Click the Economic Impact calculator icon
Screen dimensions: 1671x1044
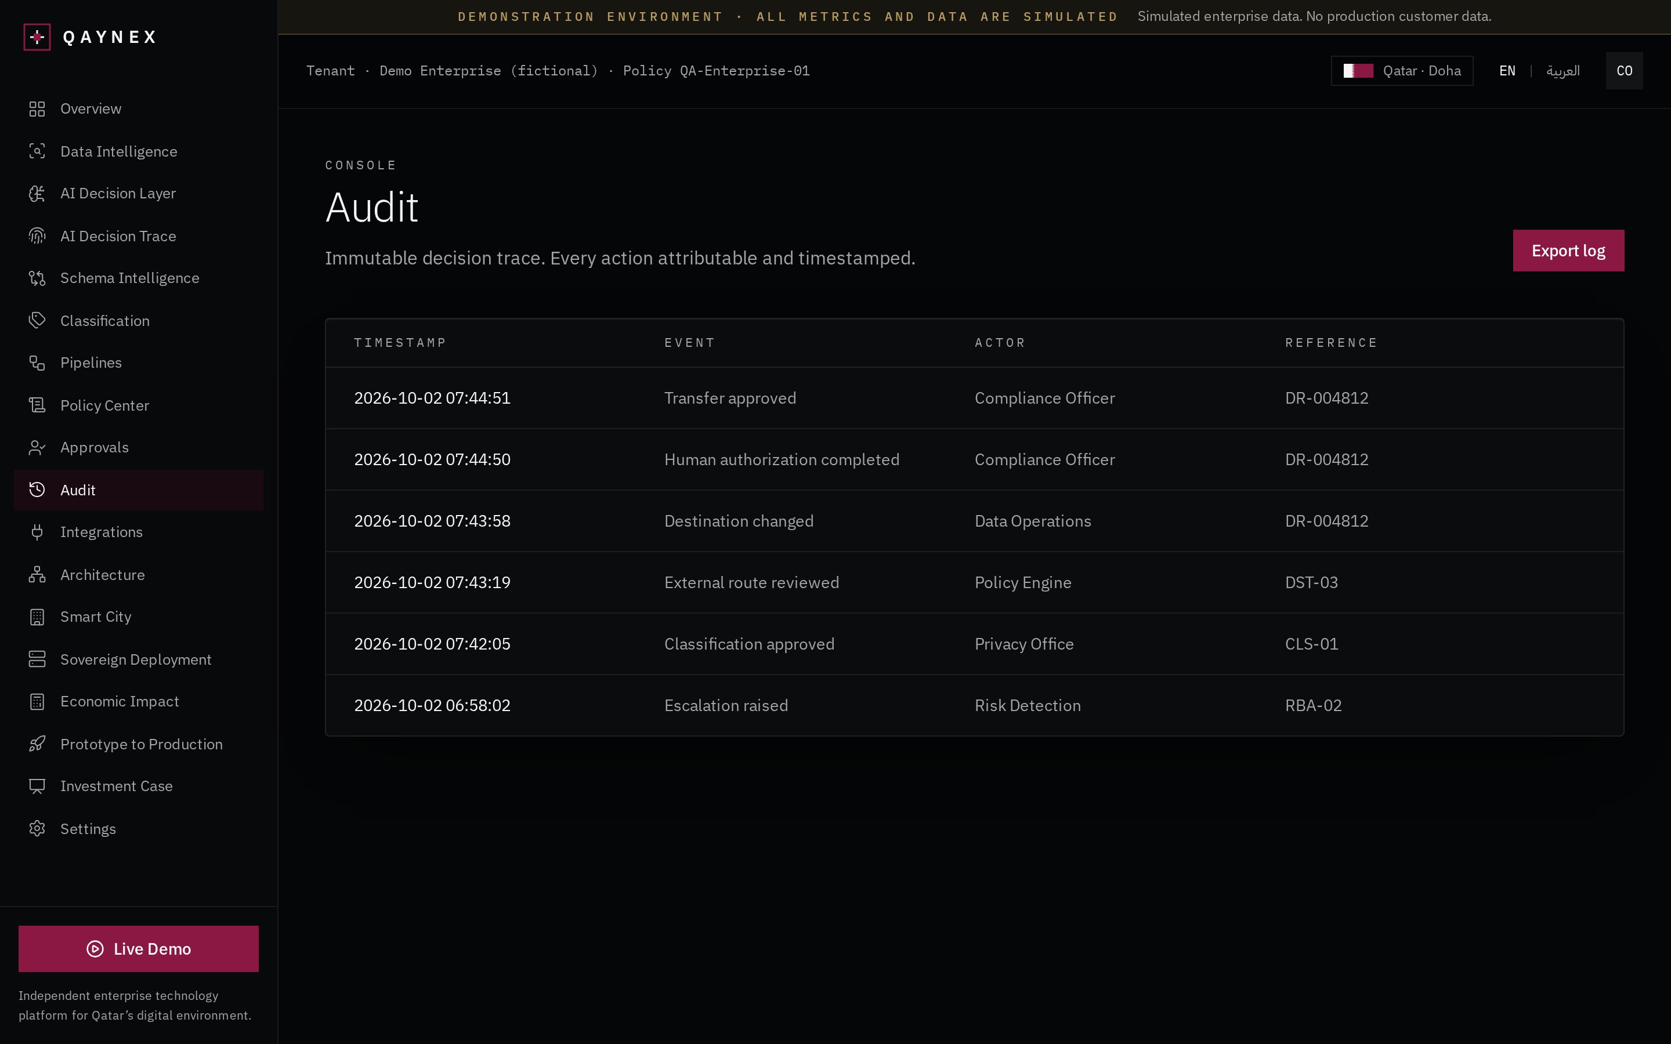(37, 702)
